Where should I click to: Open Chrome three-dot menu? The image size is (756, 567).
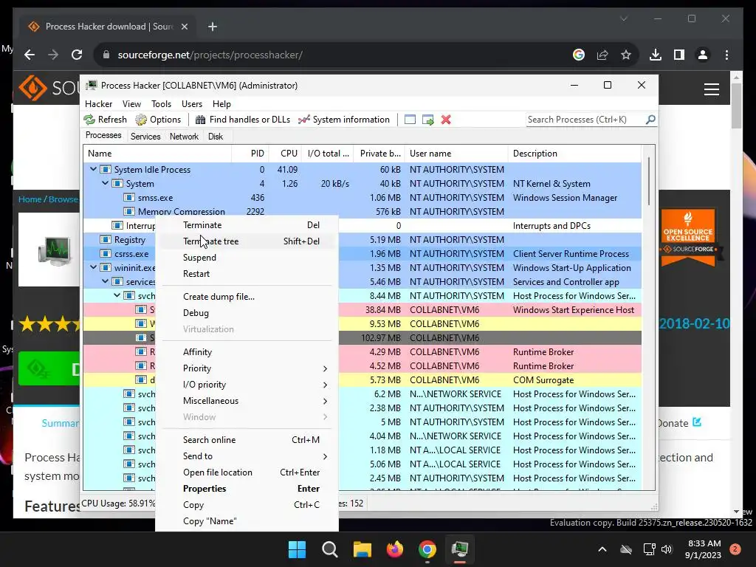pyautogui.click(x=726, y=55)
